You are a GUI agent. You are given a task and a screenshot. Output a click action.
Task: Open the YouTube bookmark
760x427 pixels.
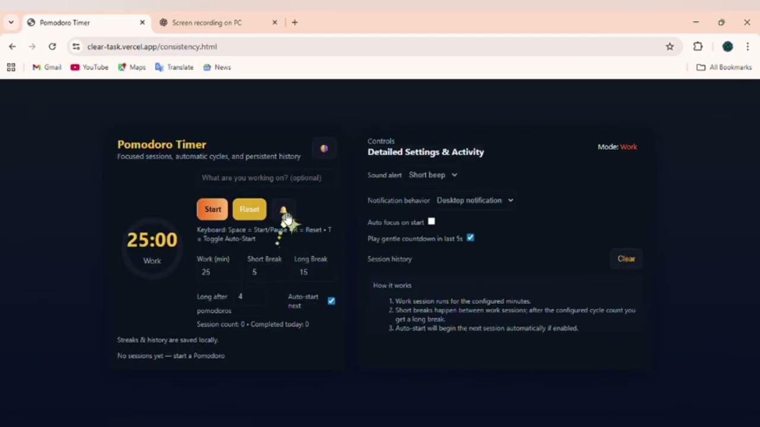click(90, 67)
